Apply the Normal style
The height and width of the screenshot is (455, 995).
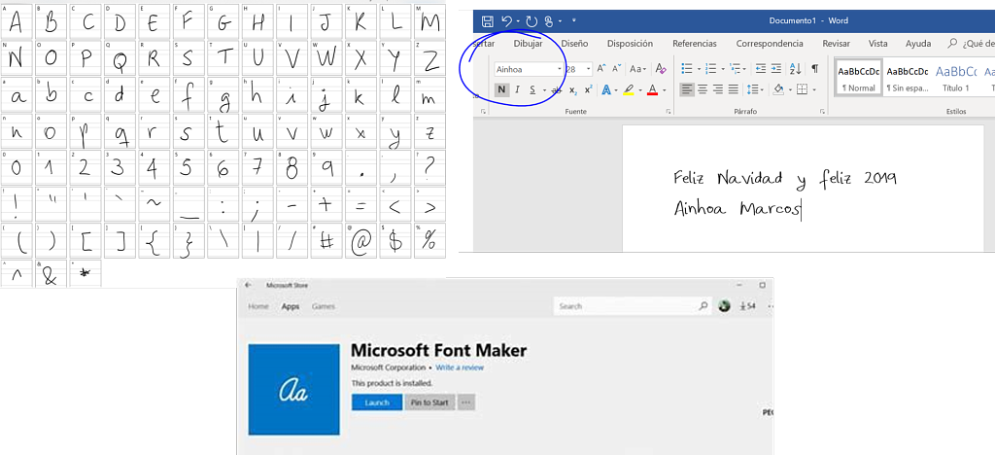tap(859, 78)
